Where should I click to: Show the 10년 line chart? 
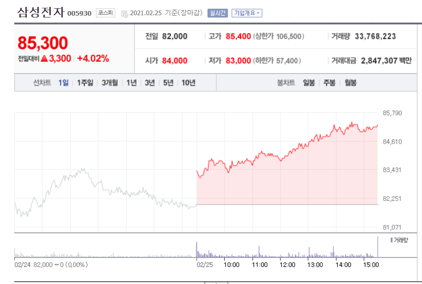coord(188,83)
